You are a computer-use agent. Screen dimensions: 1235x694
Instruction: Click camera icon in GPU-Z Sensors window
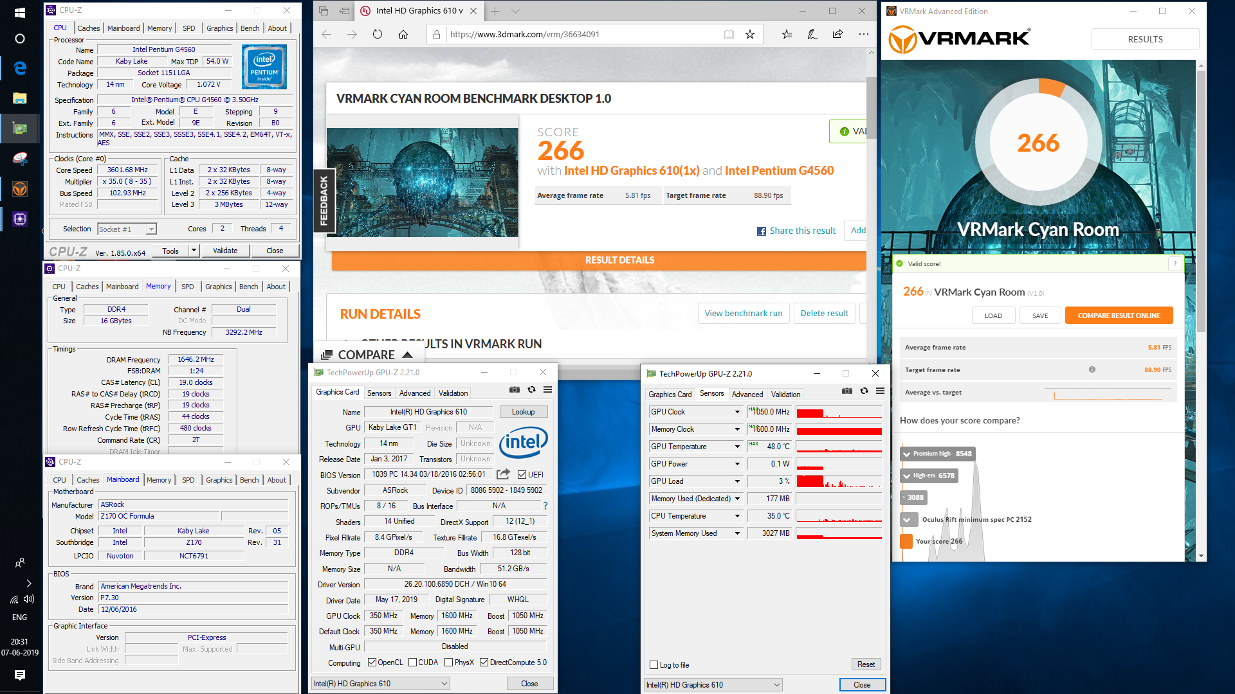[x=847, y=391]
